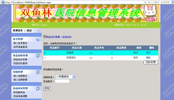
Task: Click the price cell 1.2
Action: click(x=91, y=58)
